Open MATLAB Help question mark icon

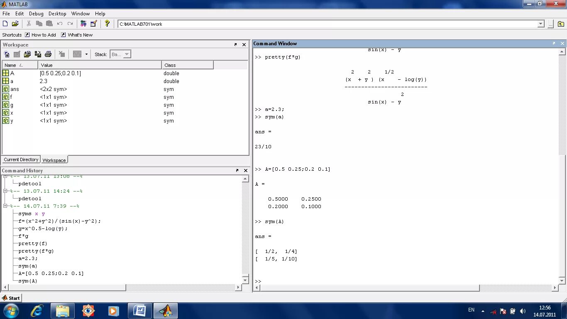click(x=107, y=24)
